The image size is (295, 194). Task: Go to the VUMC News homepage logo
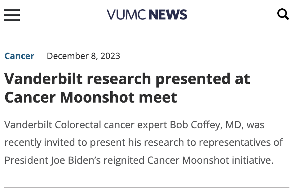[147, 15]
